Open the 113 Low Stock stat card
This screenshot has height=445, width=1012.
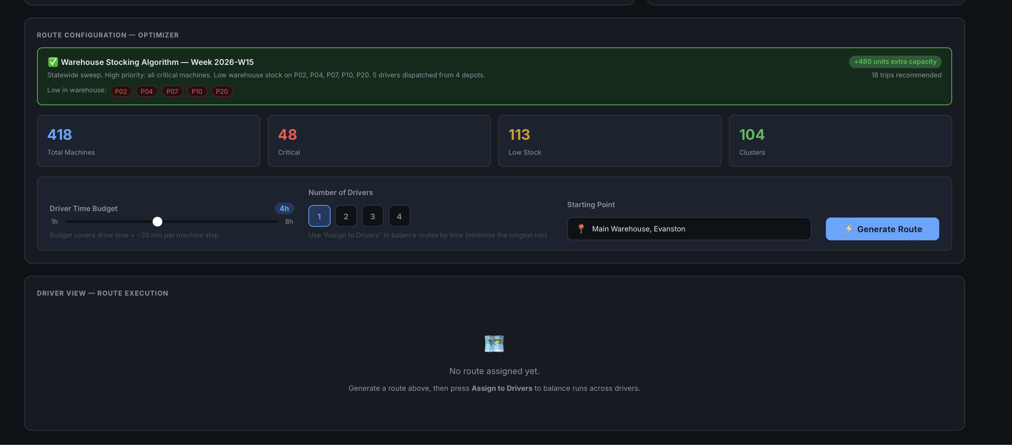pyautogui.click(x=609, y=140)
